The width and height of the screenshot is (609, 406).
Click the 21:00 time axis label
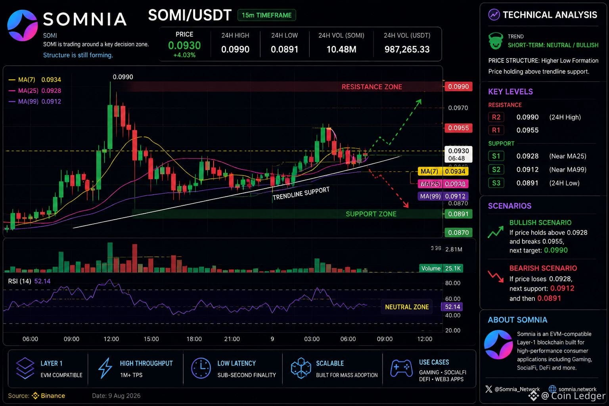[x=232, y=339]
